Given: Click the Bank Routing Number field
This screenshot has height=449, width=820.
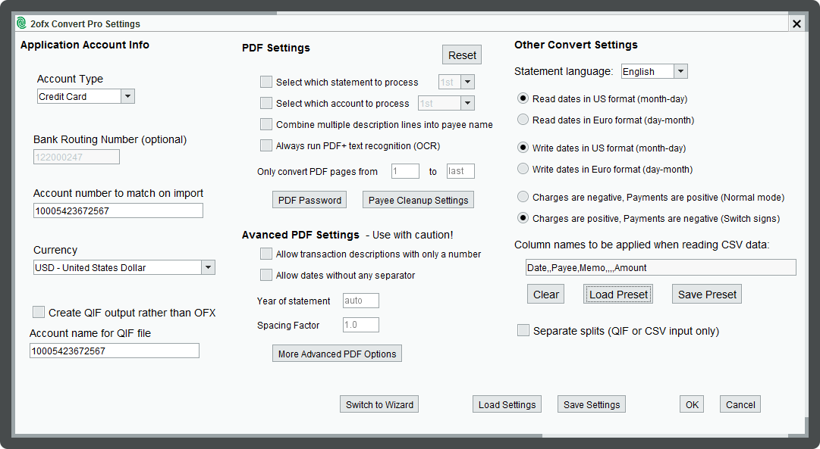Looking at the screenshot, I should 77,157.
